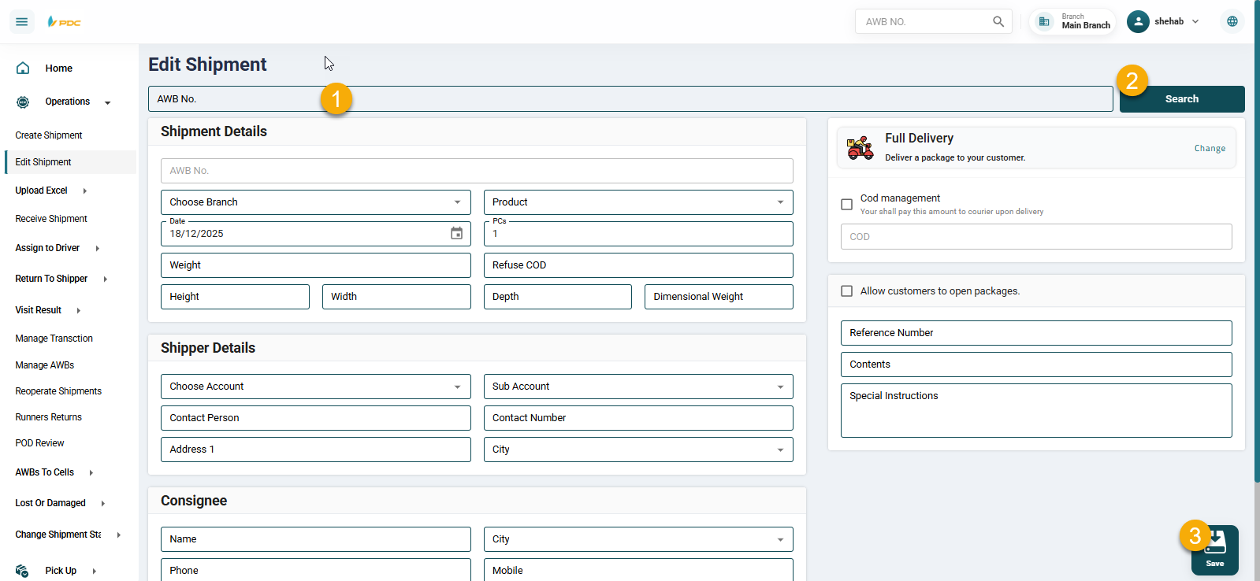This screenshot has height=581, width=1260.
Task: Click the Dimensional Weight field
Action: (719, 297)
